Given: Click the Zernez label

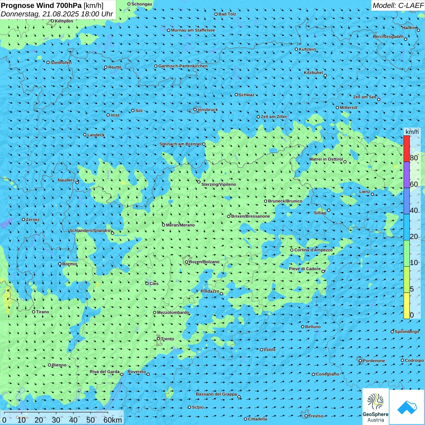Looking at the screenshot, I should pyautogui.click(x=33, y=219).
